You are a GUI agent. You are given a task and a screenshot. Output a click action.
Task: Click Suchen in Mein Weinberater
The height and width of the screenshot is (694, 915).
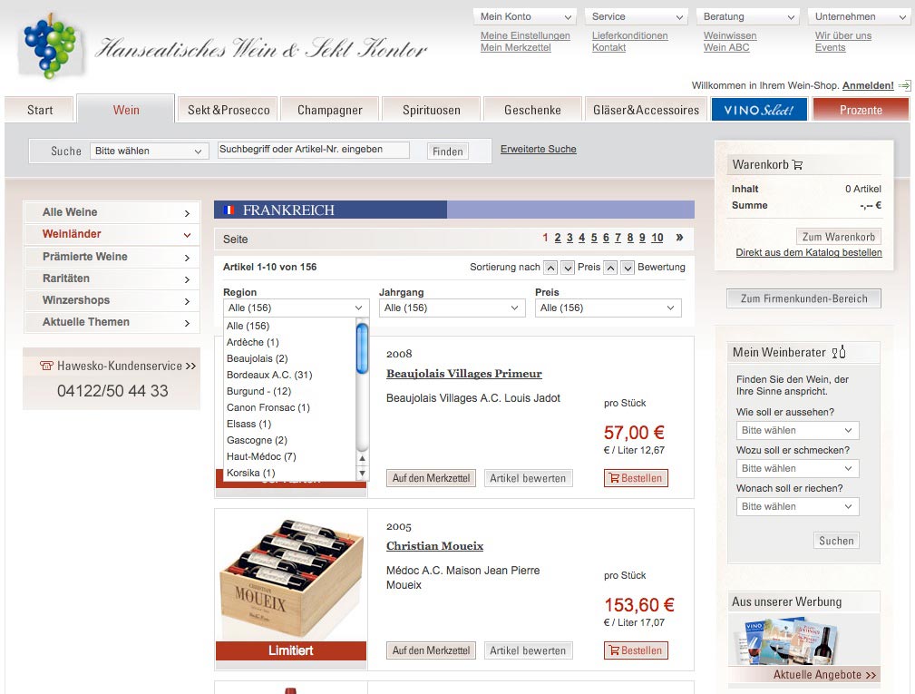point(835,541)
